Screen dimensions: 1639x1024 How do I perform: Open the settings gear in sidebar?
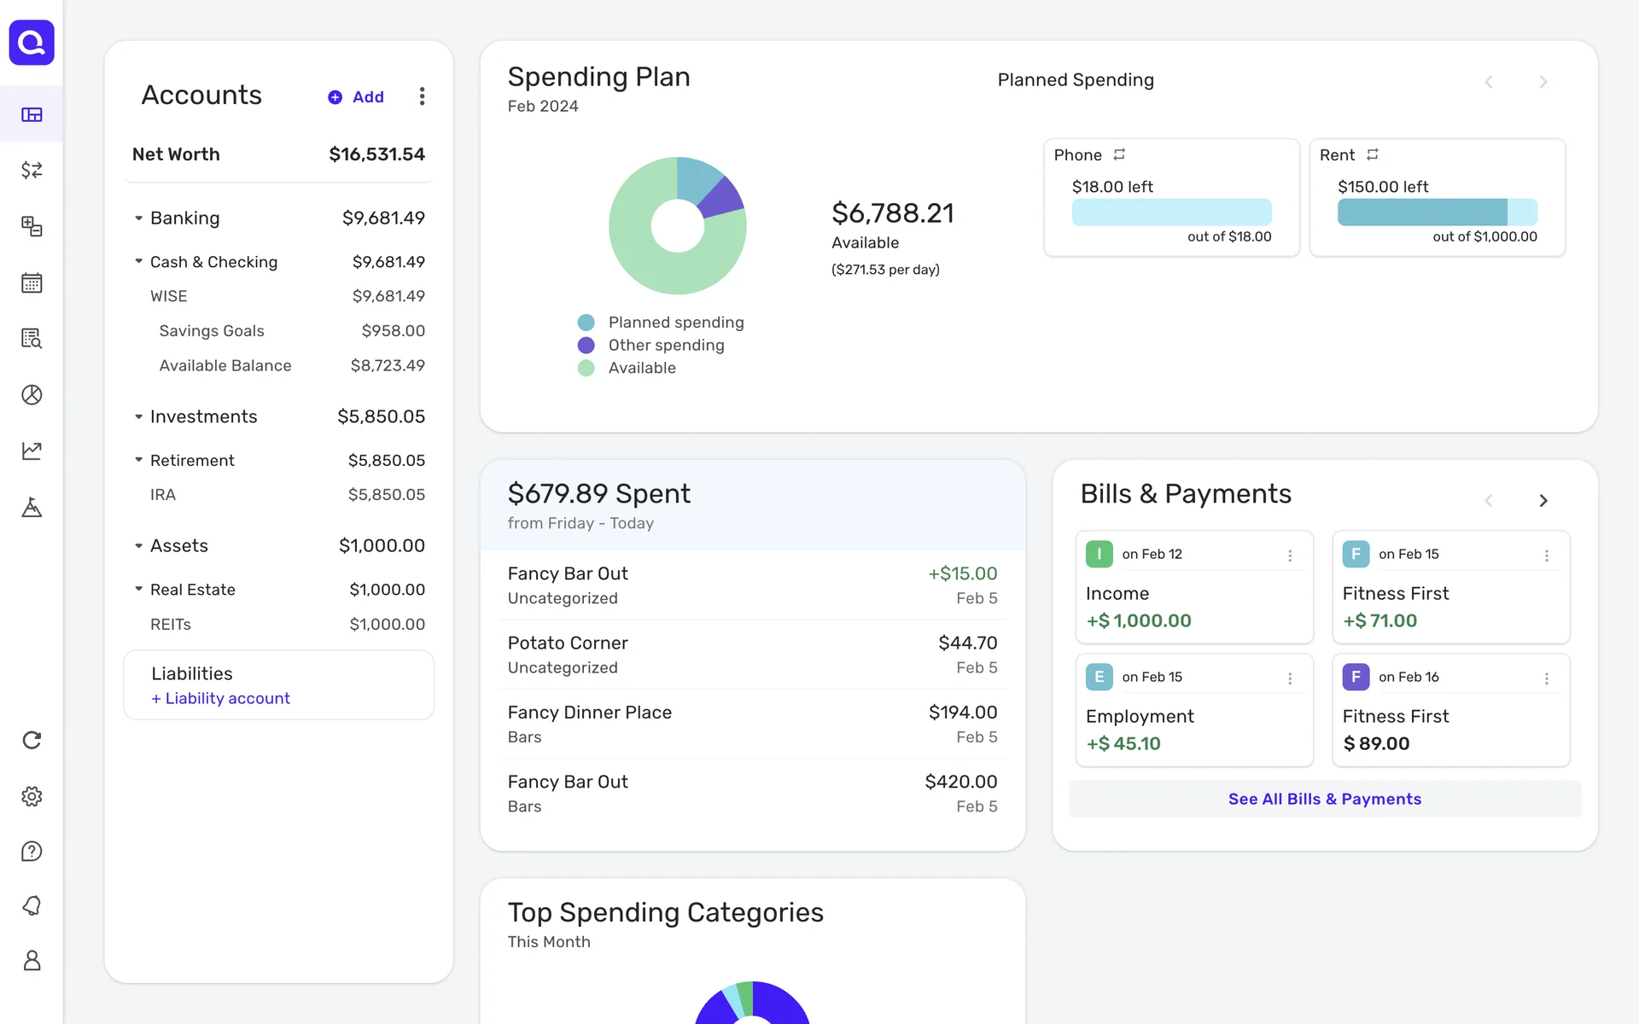coord(32,796)
